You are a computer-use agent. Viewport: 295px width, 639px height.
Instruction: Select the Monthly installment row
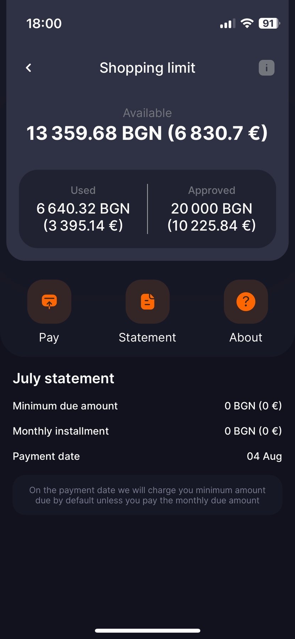click(147, 431)
